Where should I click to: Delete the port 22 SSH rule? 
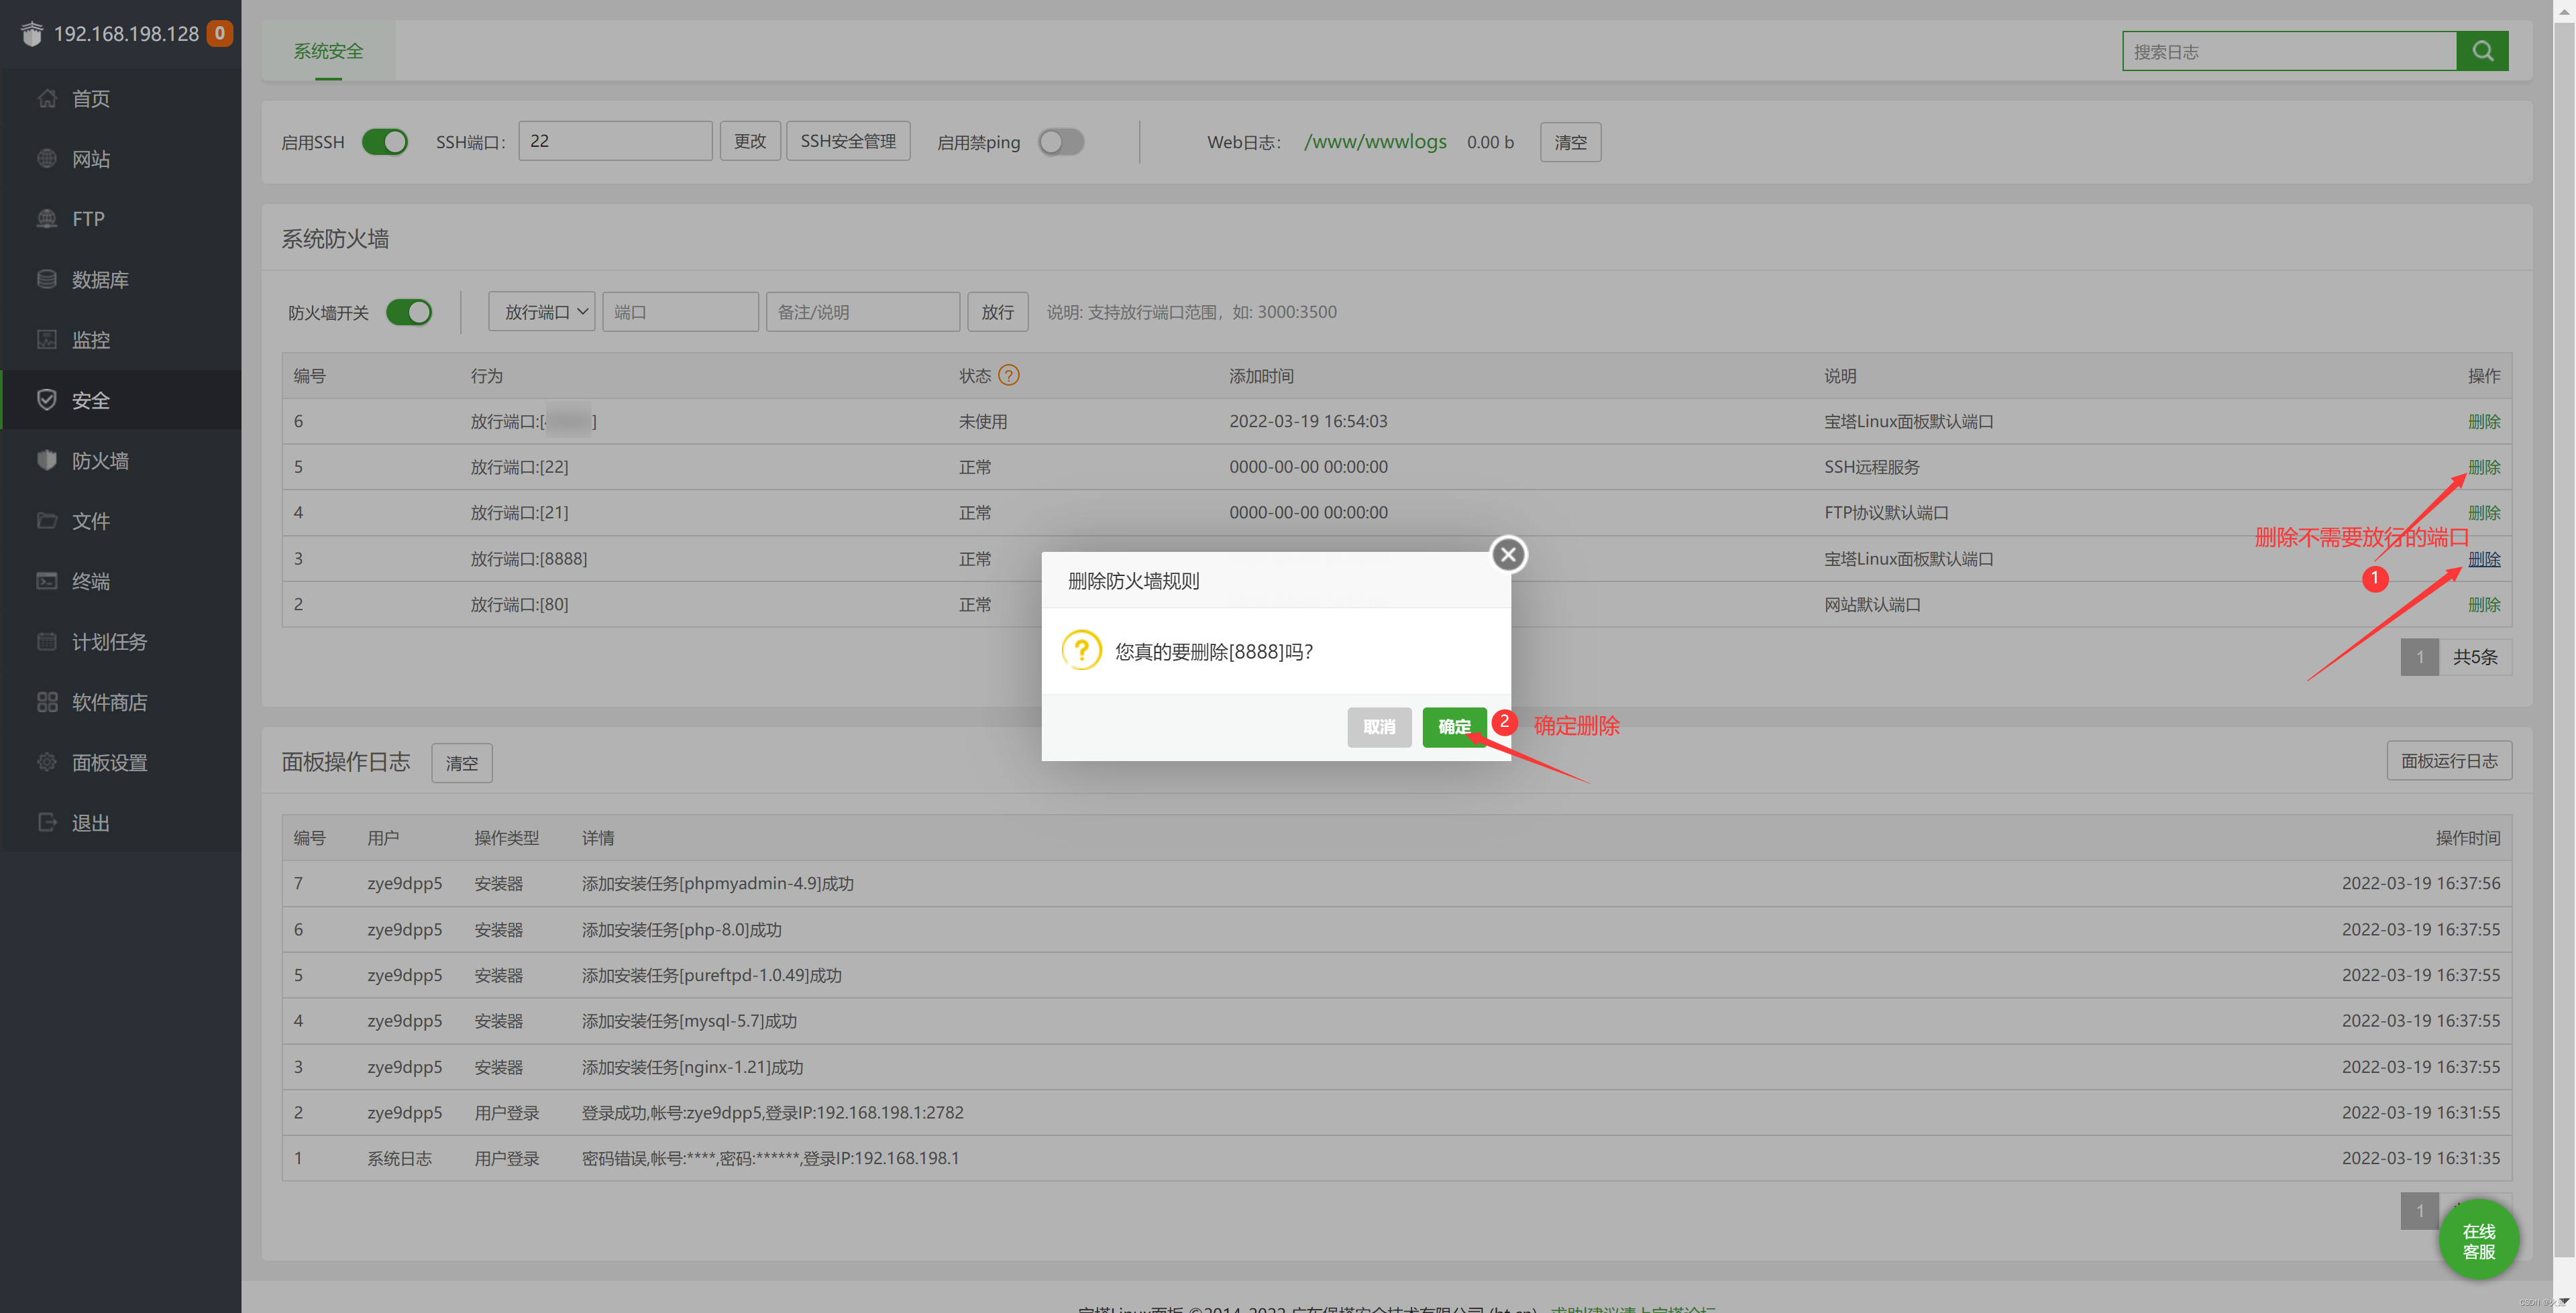(x=2484, y=467)
